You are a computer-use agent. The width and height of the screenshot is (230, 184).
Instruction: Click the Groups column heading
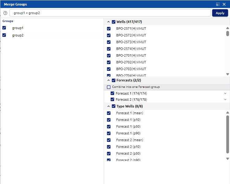(x=8, y=21)
